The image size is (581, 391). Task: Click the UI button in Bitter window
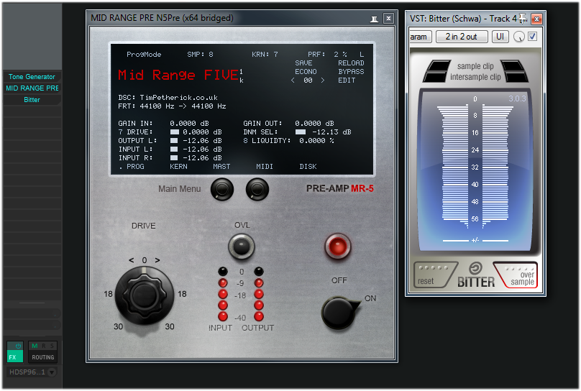tap(500, 37)
